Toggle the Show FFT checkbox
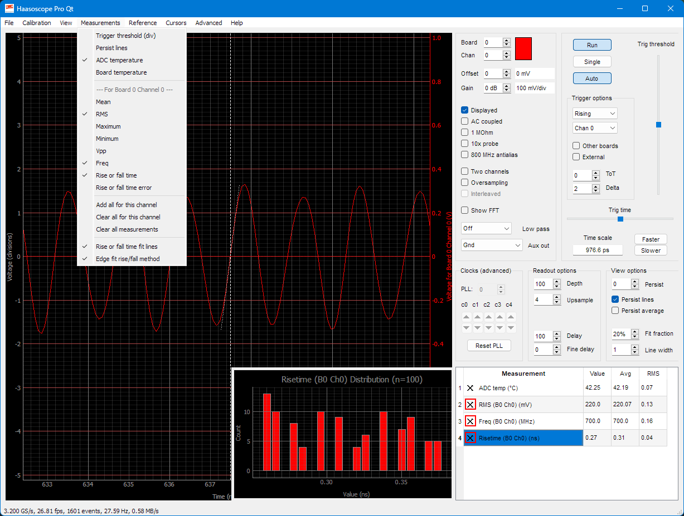The height and width of the screenshot is (516, 684). 465,210
